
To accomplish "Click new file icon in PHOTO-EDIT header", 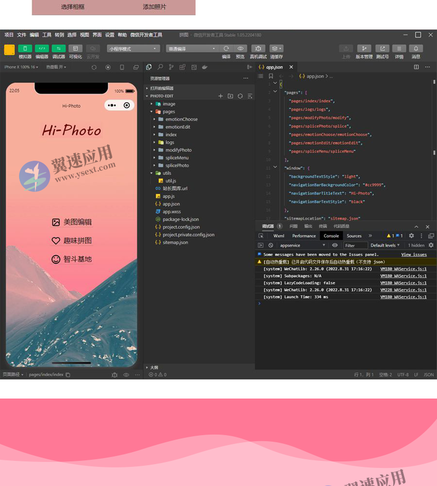I will coord(221,96).
